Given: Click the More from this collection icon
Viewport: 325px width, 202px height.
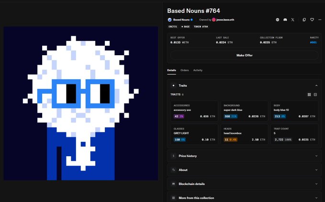Looking at the screenshot, I should pyautogui.click(x=173, y=198).
